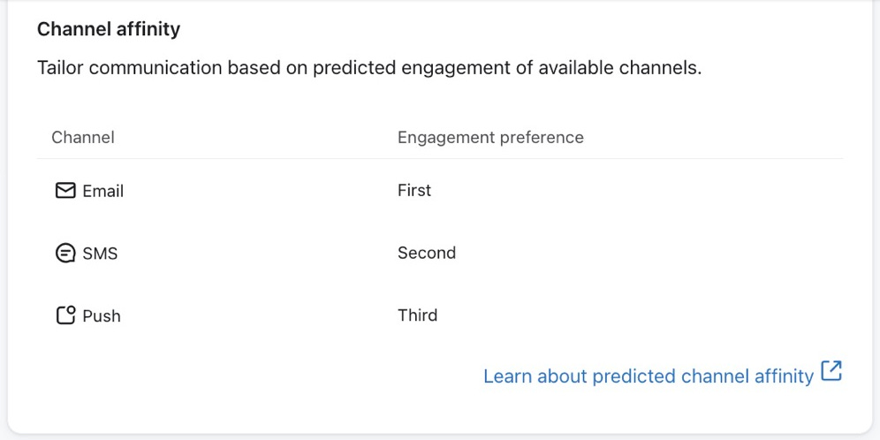Select the SMS channel label
The image size is (880, 440).
click(100, 254)
